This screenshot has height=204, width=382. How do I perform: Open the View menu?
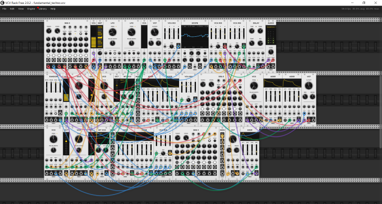pos(21,9)
